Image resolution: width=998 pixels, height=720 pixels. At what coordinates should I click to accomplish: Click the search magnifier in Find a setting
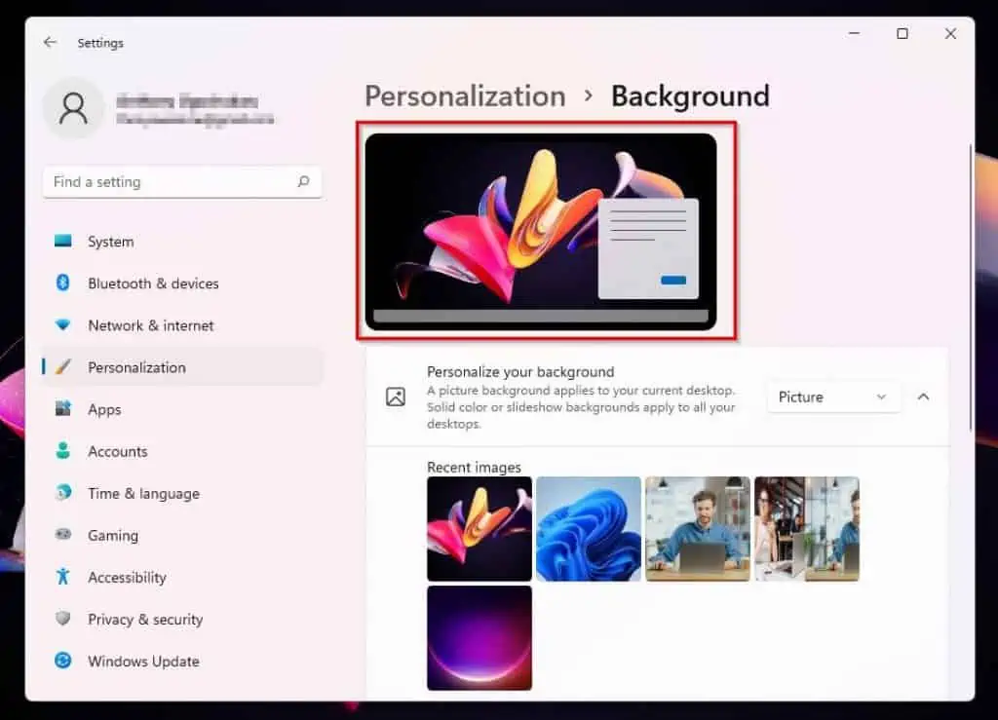[x=303, y=181]
